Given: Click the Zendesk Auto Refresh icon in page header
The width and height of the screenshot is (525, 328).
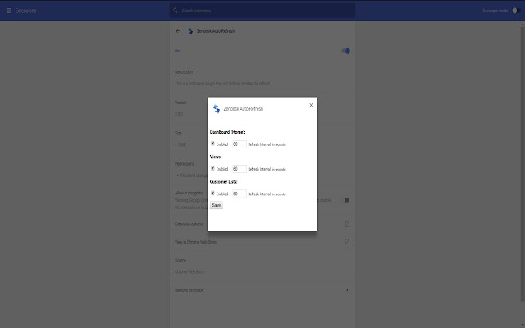Looking at the screenshot, I should pyautogui.click(x=190, y=31).
